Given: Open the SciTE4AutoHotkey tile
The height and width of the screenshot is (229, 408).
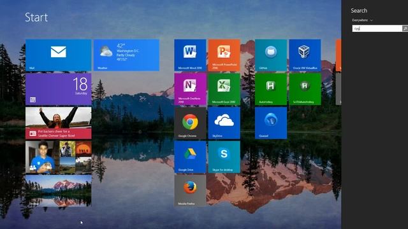Looking at the screenshot, I should pyautogui.click(x=305, y=89).
